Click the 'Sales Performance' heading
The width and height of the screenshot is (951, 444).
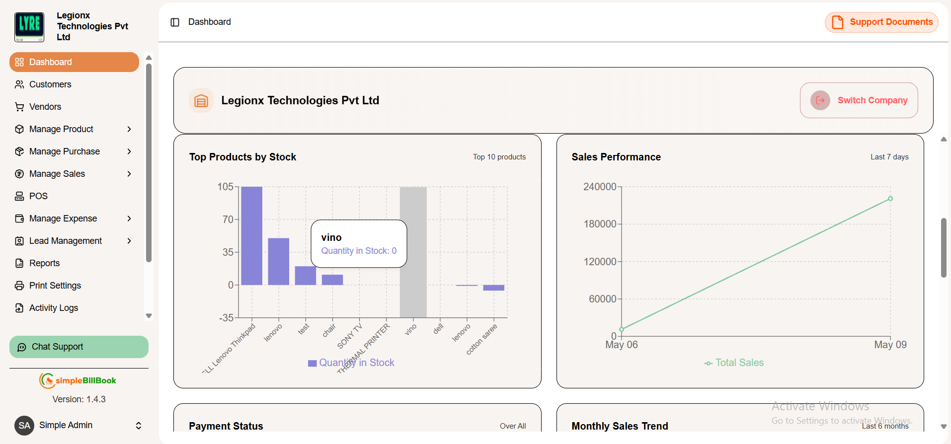click(616, 157)
